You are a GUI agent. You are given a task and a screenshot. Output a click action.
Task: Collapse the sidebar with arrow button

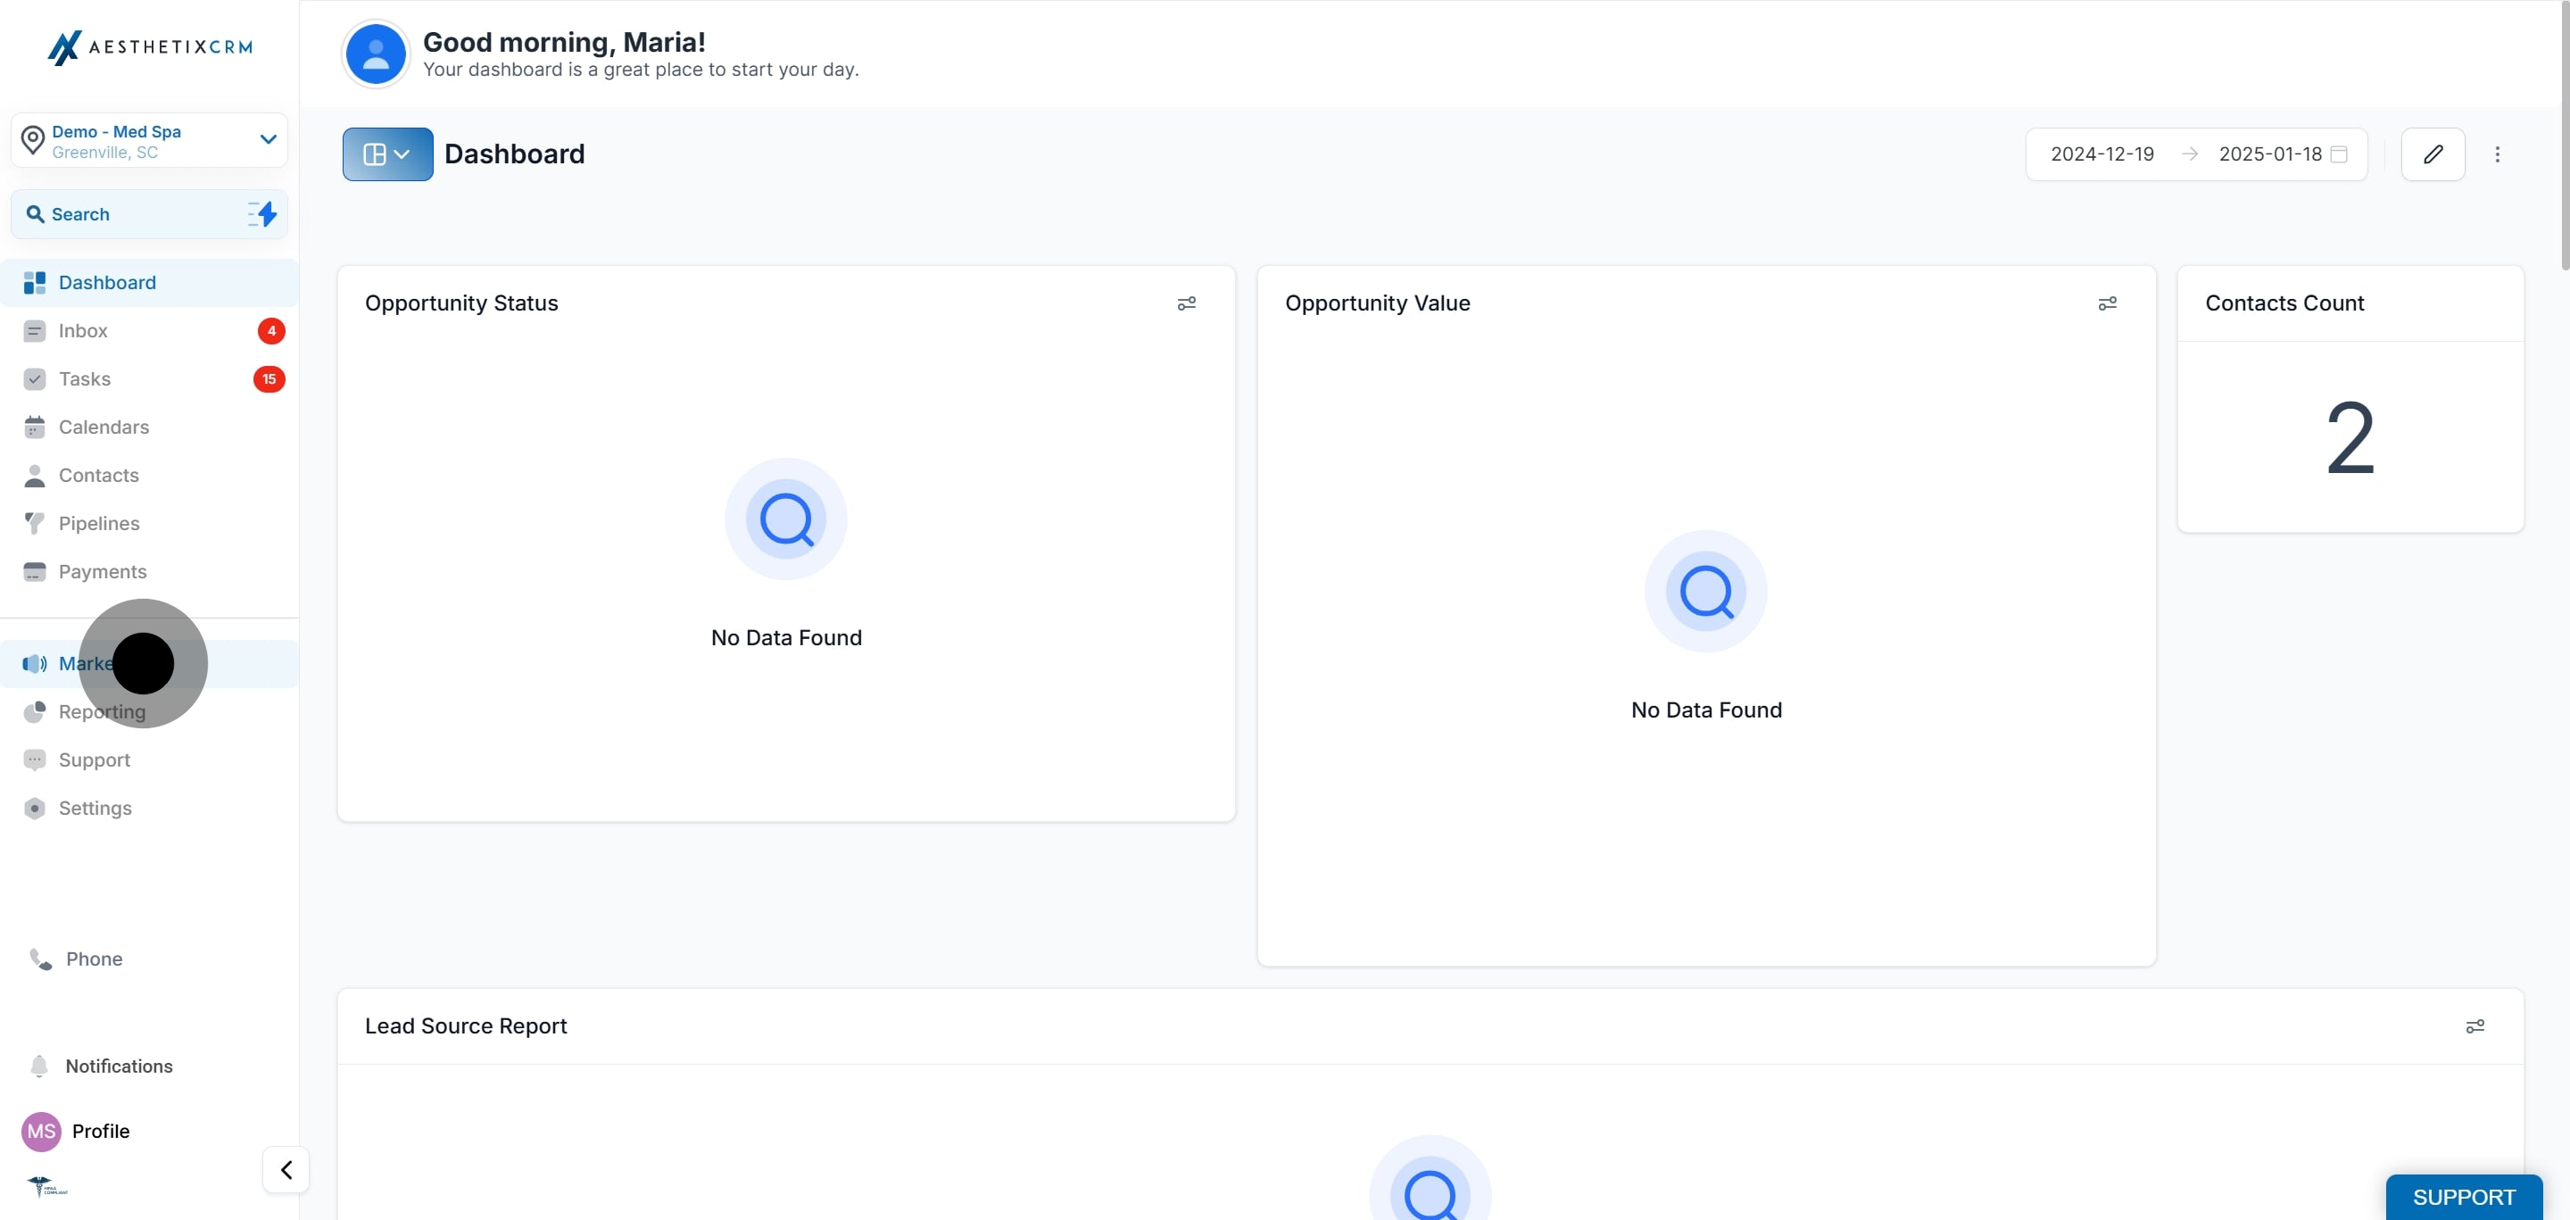pyautogui.click(x=286, y=1169)
